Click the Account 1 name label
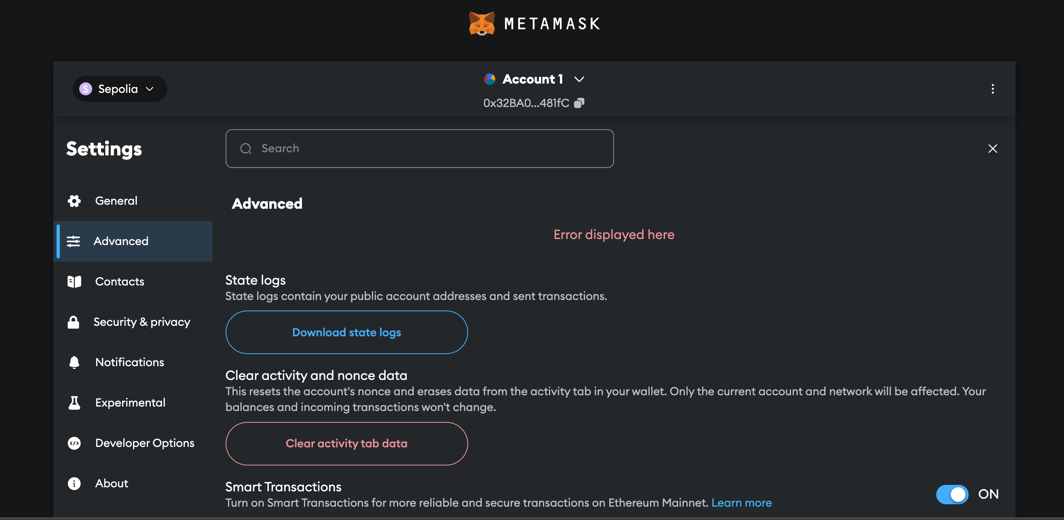The height and width of the screenshot is (520, 1064). coord(532,79)
